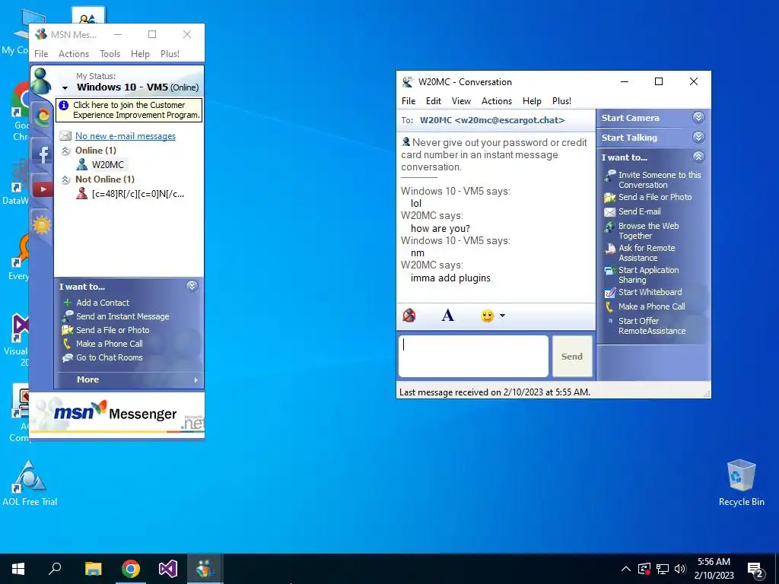Click the Send button
779x584 pixels.
coord(572,356)
